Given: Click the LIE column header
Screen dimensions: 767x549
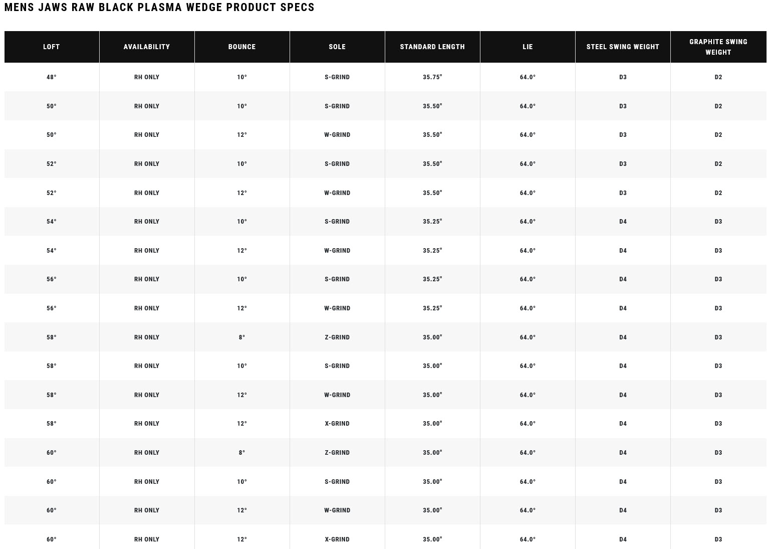Looking at the screenshot, I should pyautogui.click(x=528, y=47).
